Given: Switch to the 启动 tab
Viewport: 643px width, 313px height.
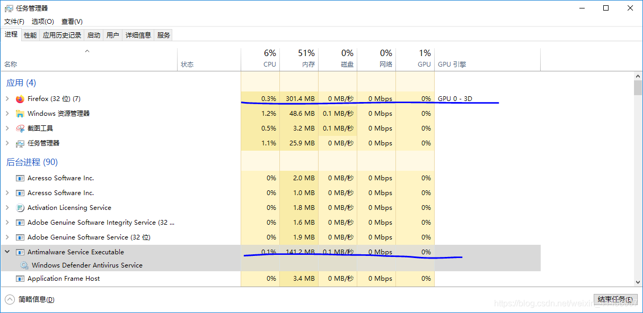Looking at the screenshot, I should tap(94, 35).
